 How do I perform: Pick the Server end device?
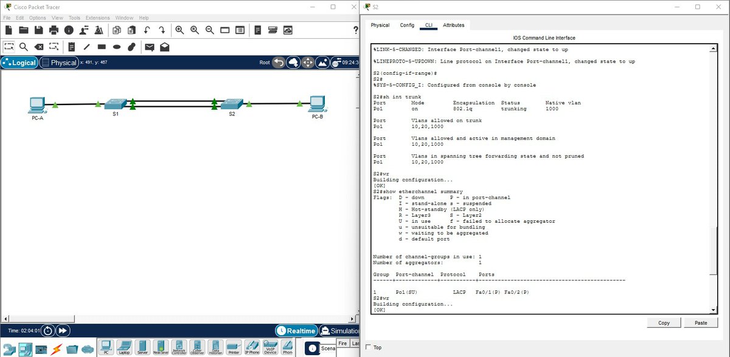pyautogui.click(x=142, y=348)
